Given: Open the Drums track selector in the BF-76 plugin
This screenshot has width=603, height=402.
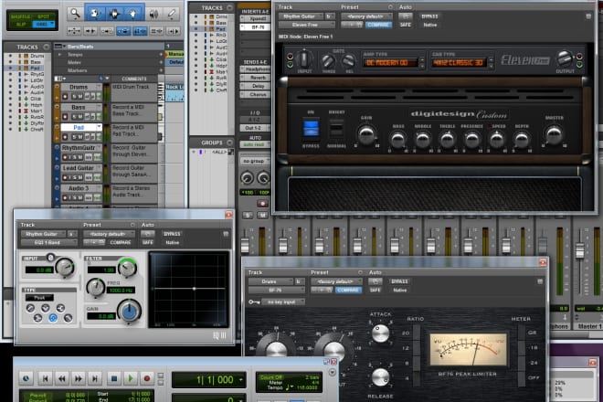Looking at the screenshot, I should pos(271,281).
